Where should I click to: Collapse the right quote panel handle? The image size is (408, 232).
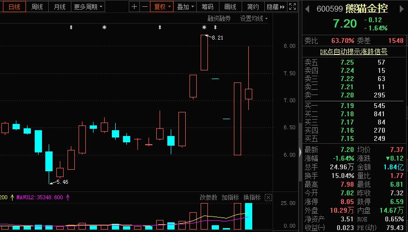pyautogui.click(x=300, y=151)
